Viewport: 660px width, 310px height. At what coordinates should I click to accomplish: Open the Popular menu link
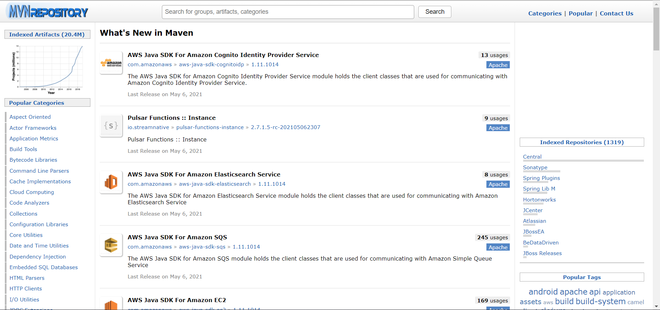coord(581,13)
